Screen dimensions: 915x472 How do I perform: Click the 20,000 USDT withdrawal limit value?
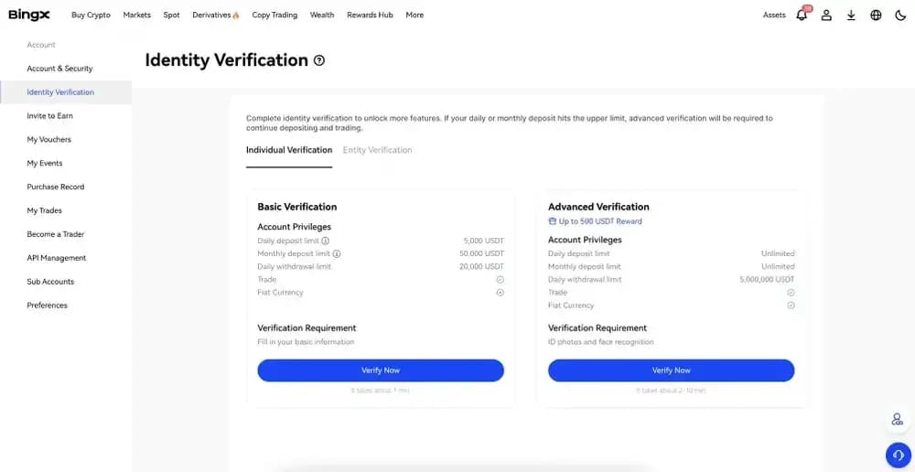(x=482, y=266)
